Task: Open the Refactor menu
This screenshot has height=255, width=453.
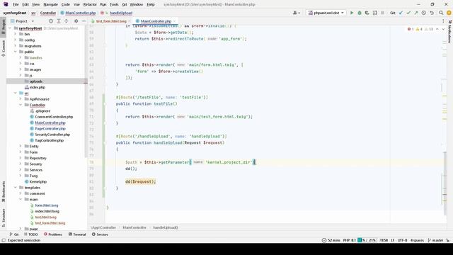Action: (90, 4)
